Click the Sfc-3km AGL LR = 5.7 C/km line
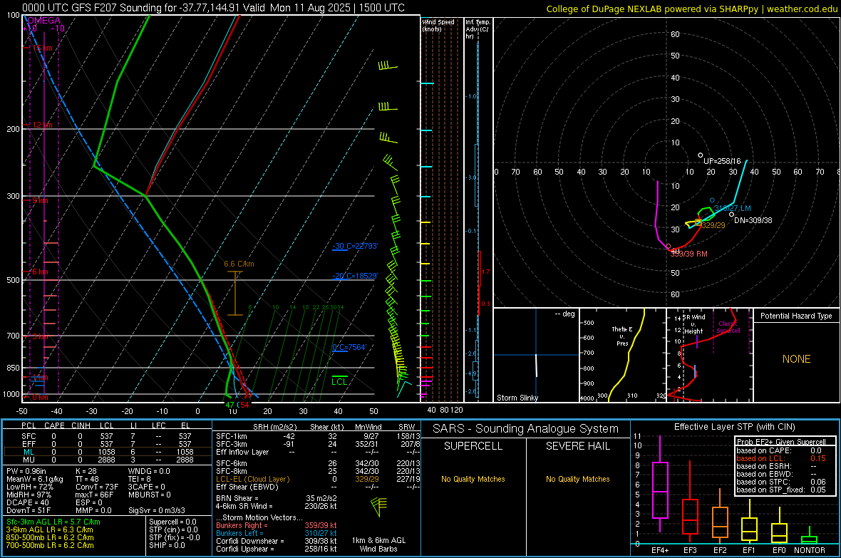The image size is (841, 558). [x=53, y=522]
